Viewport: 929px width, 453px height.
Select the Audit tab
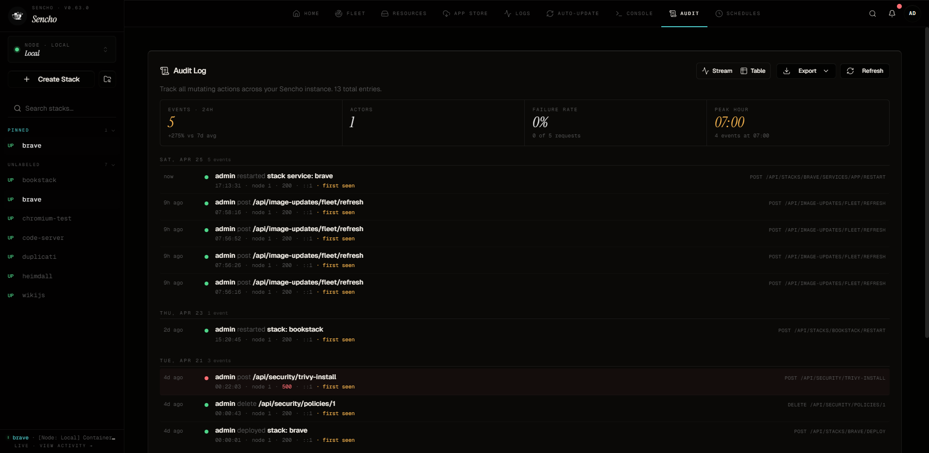coord(684,14)
